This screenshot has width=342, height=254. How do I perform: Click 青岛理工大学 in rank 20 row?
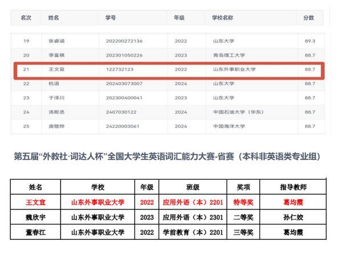229,55
